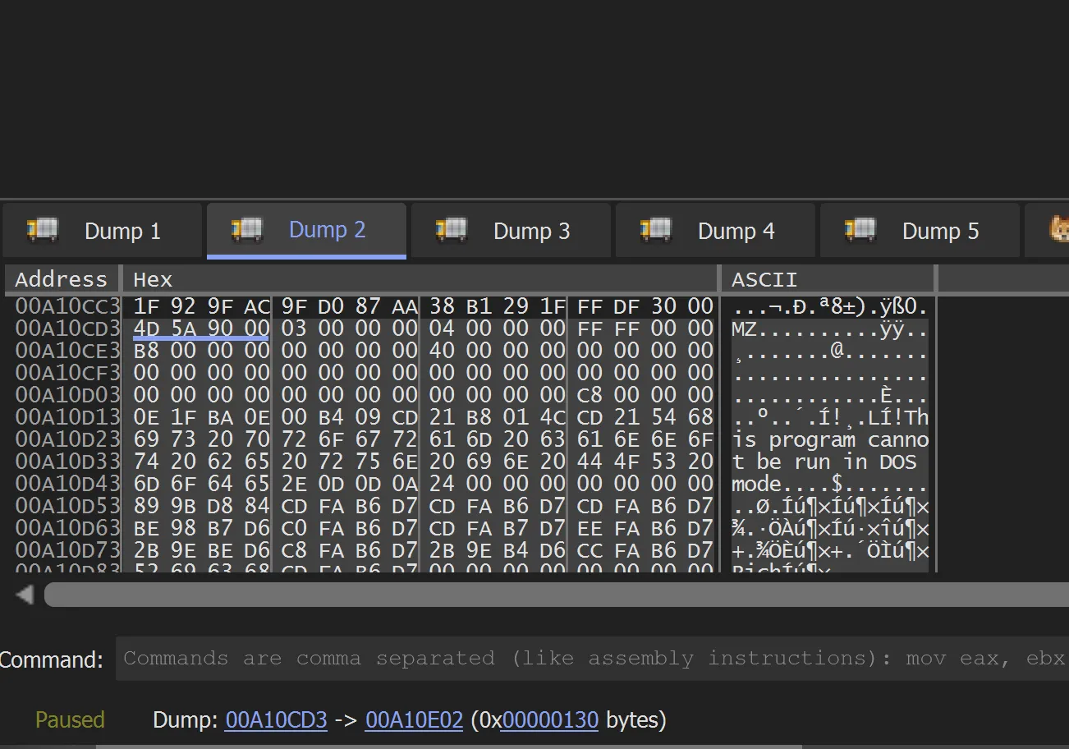Follow the 00A10E02 link in status bar

pos(414,720)
